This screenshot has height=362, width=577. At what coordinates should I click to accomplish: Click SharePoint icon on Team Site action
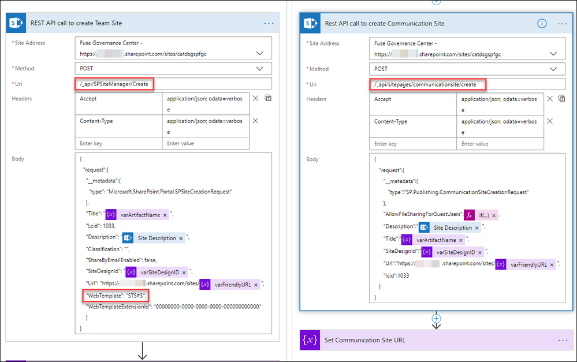[16, 23]
